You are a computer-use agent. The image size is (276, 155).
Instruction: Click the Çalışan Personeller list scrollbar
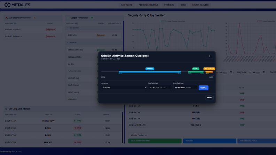(x=124, y=36)
